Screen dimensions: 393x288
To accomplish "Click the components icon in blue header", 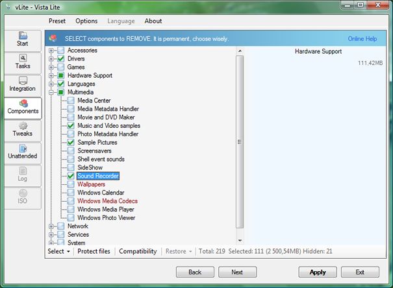I will coord(53,38).
